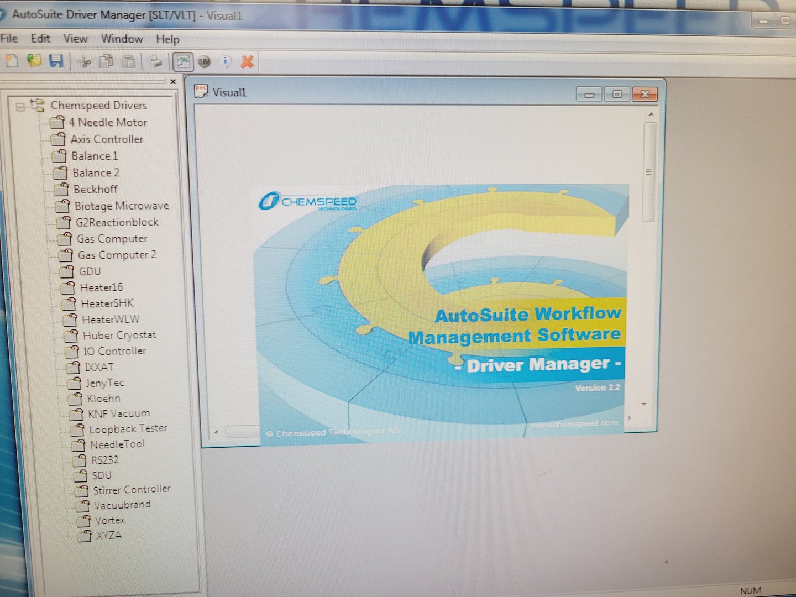Click the Visual1 vertical scrollbar down arrow

pos(644,404)
